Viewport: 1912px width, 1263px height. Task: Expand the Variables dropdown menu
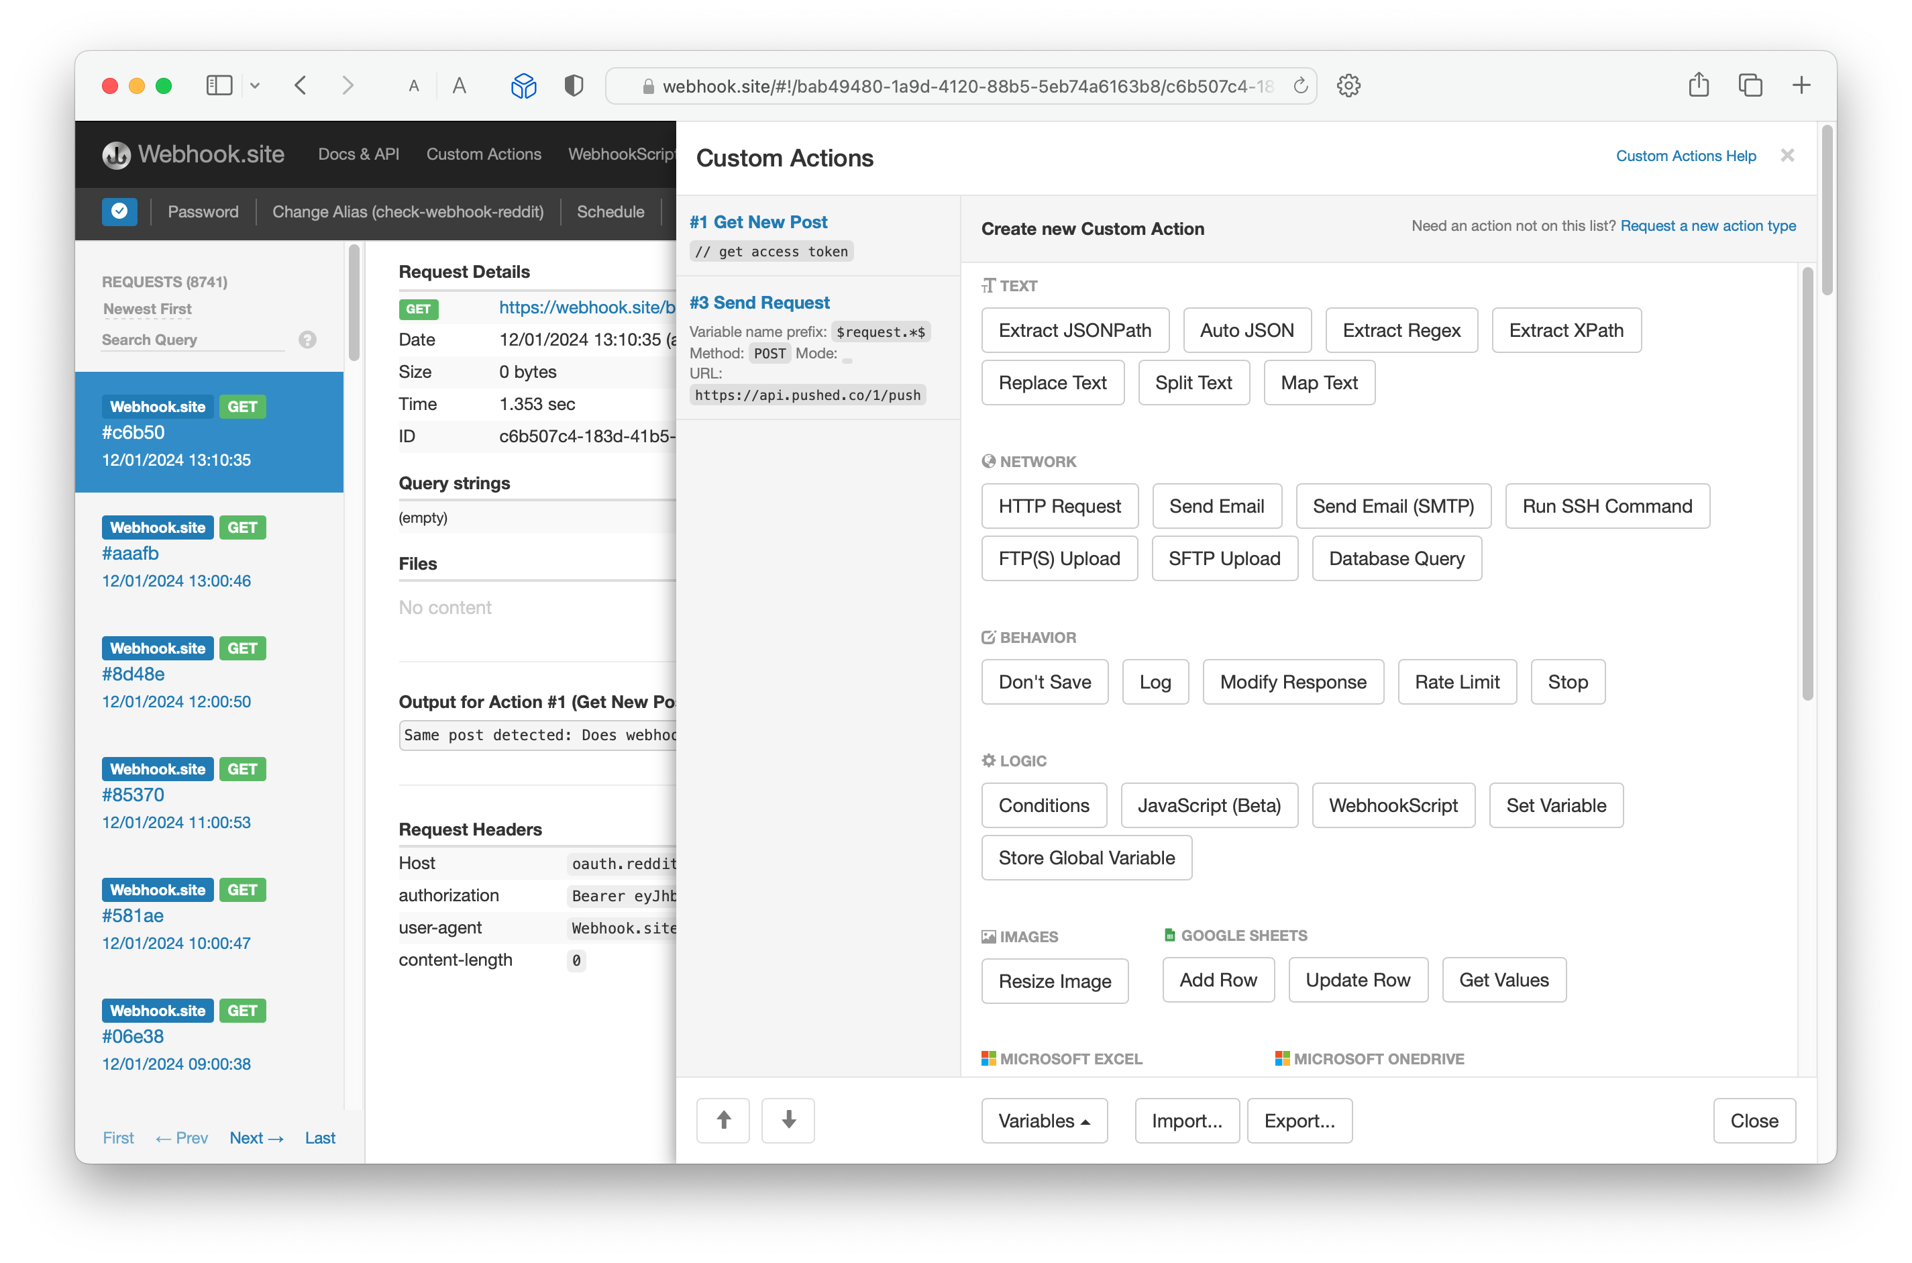point(1044,1122)
